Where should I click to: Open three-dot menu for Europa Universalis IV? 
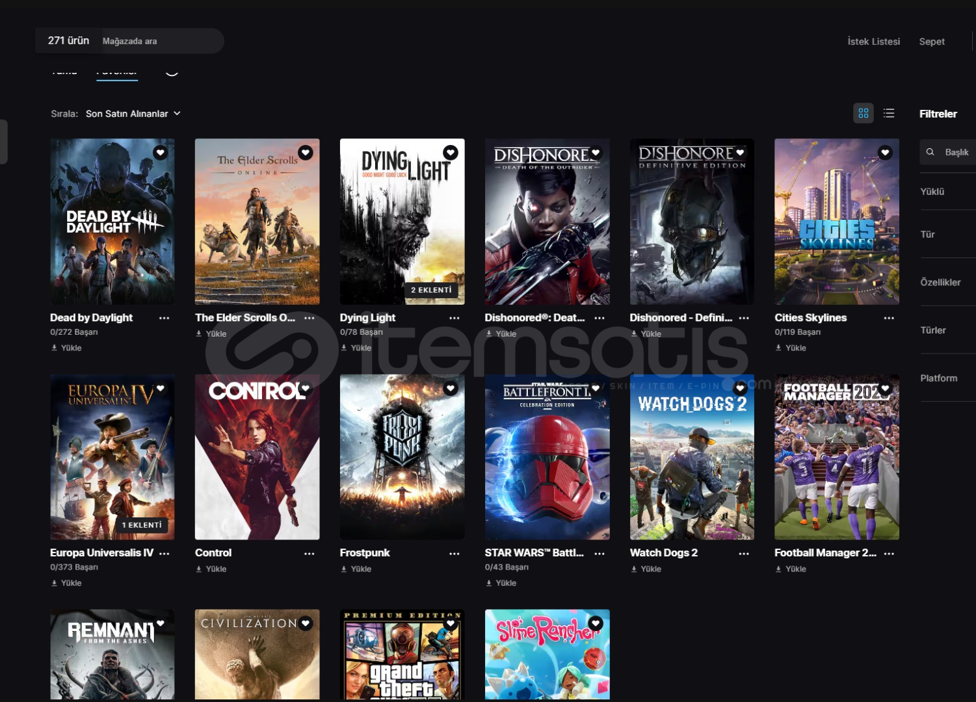coord(165,553)
